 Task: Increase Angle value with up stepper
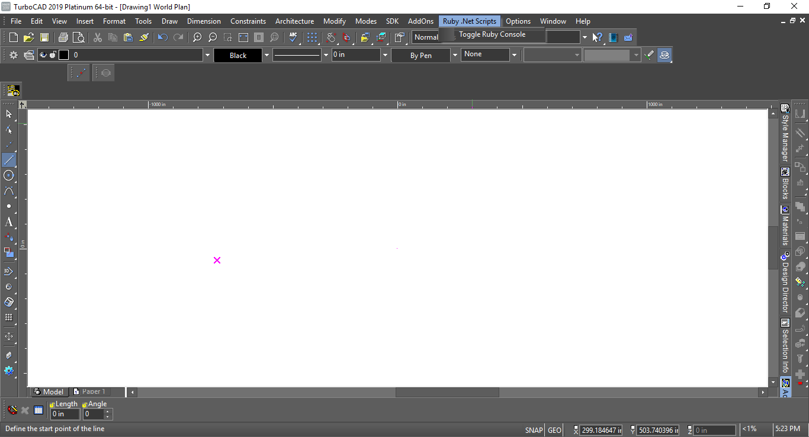(108, 412)
